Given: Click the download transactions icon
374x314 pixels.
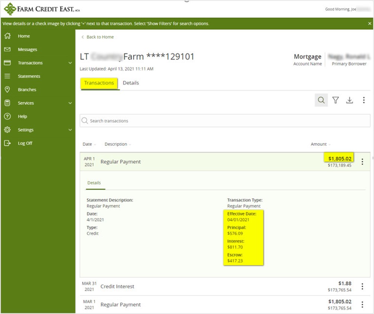Looking at the screenshot, I should (349, 100).
